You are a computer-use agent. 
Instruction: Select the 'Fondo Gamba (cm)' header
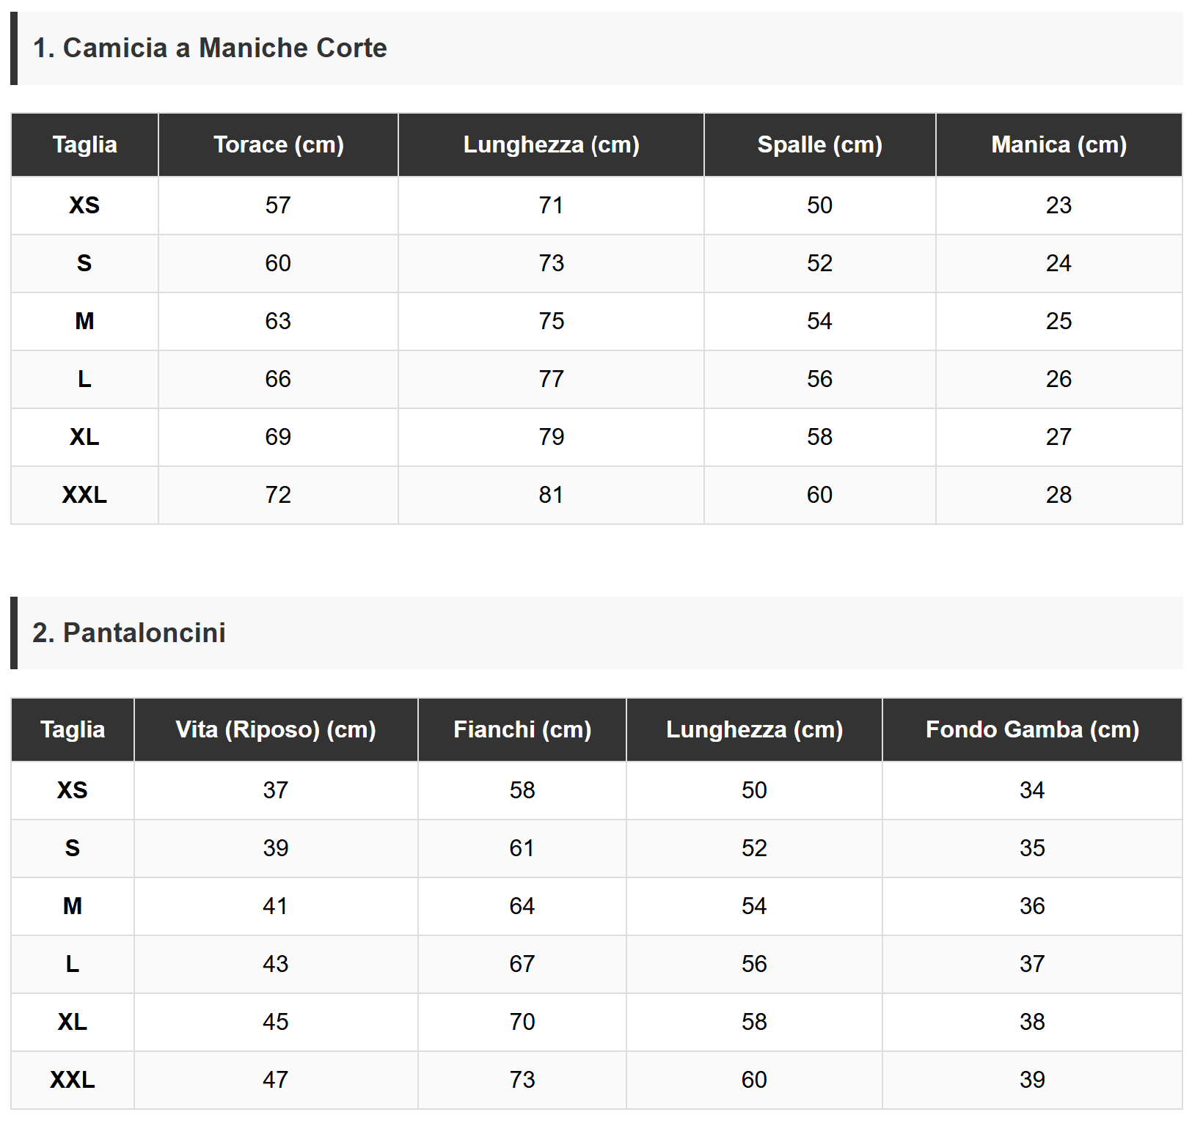(1032, 729)
